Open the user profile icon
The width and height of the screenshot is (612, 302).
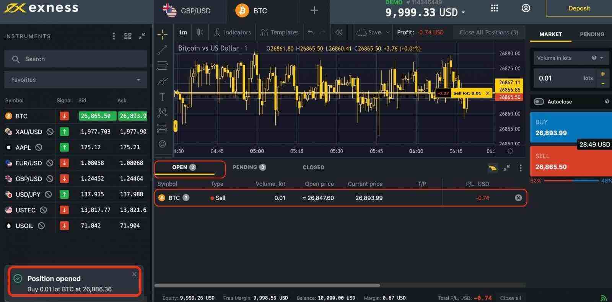pyautogui.click(x=526, y=8)
